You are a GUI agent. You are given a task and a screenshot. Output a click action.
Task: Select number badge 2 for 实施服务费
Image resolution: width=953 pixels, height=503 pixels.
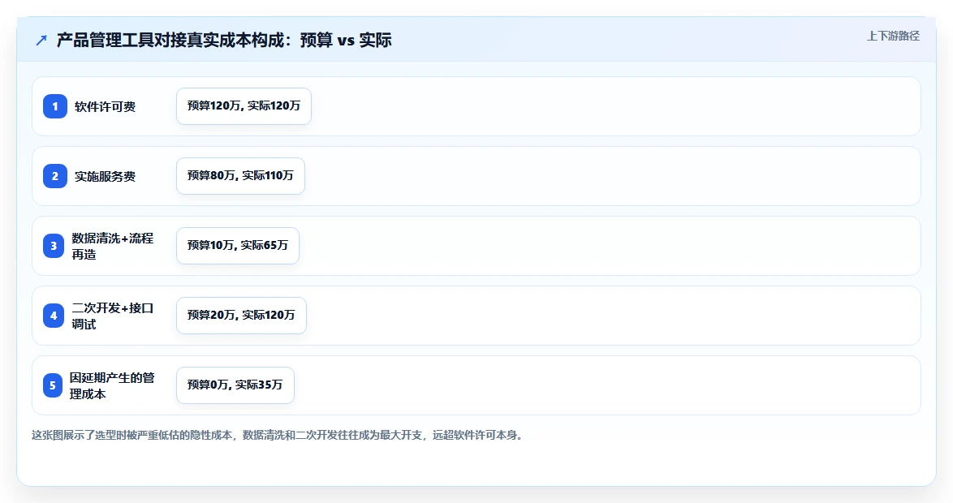pos(54,176)
